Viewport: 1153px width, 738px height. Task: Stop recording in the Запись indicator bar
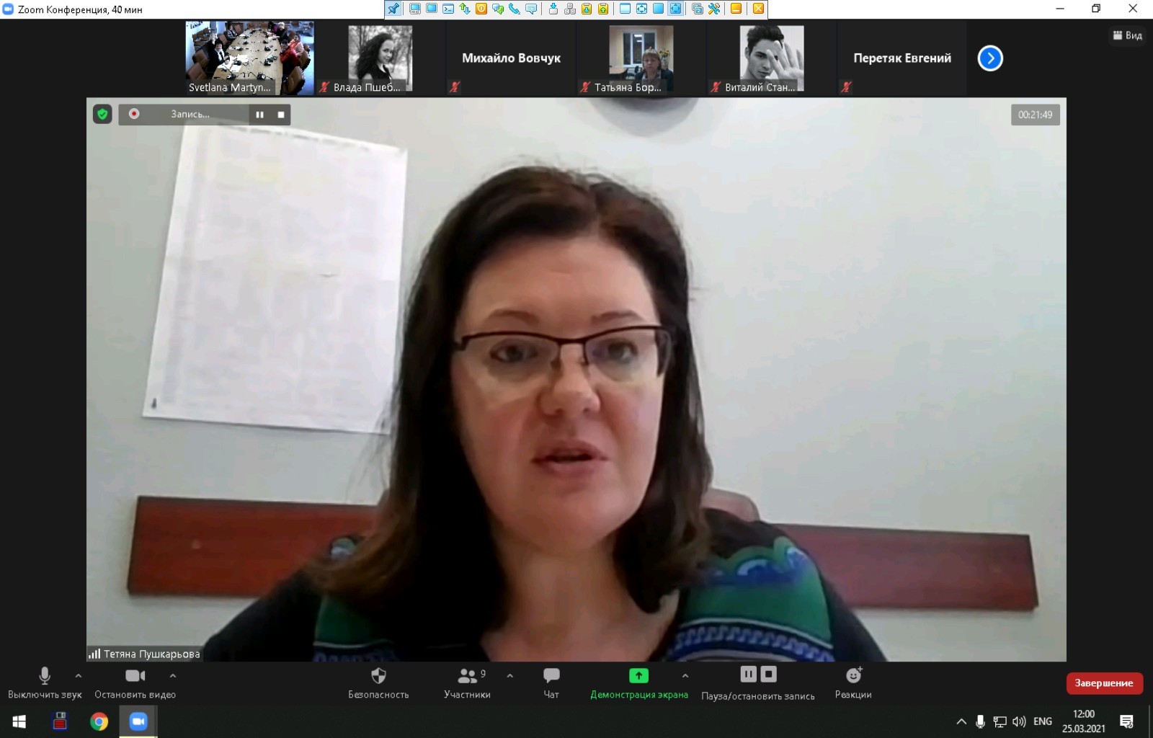pos(281,115)
